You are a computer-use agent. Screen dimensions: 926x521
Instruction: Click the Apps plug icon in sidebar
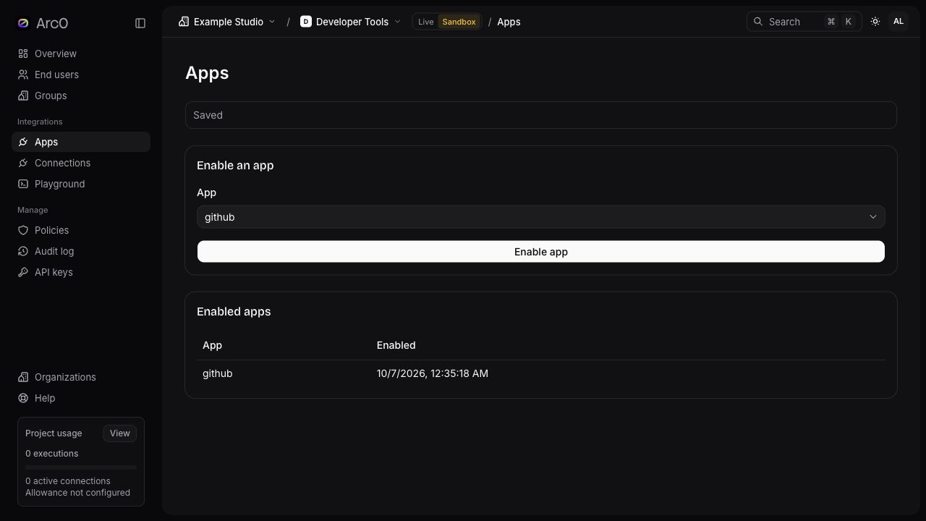click(x=23, y=142)
